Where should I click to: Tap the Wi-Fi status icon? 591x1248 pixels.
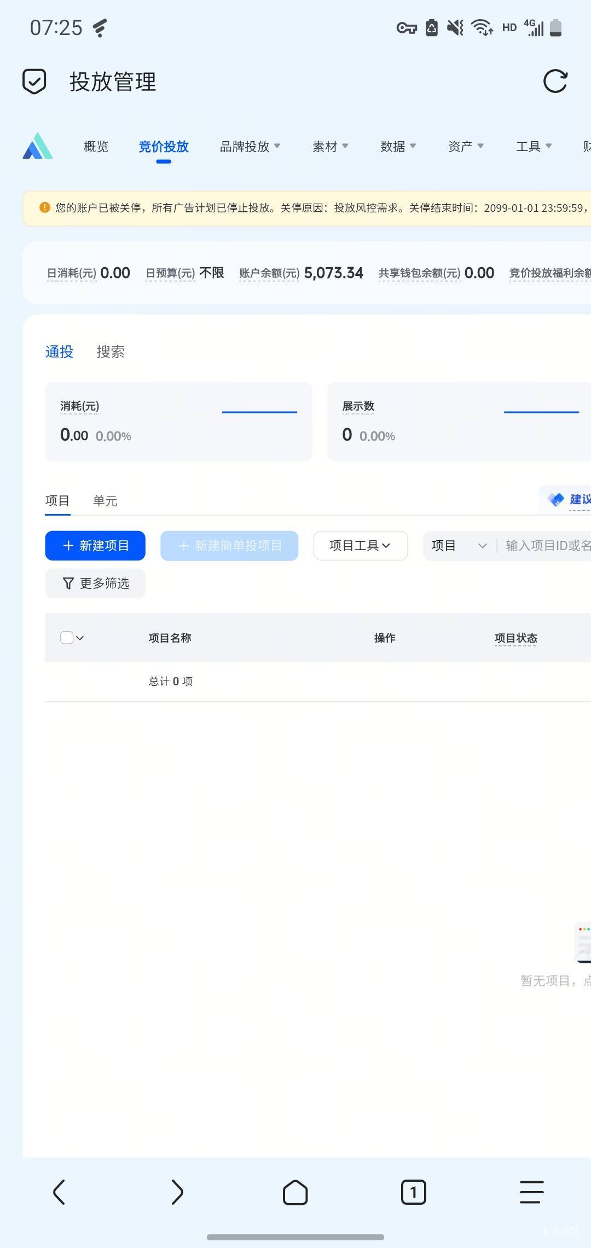coord(482,27)
